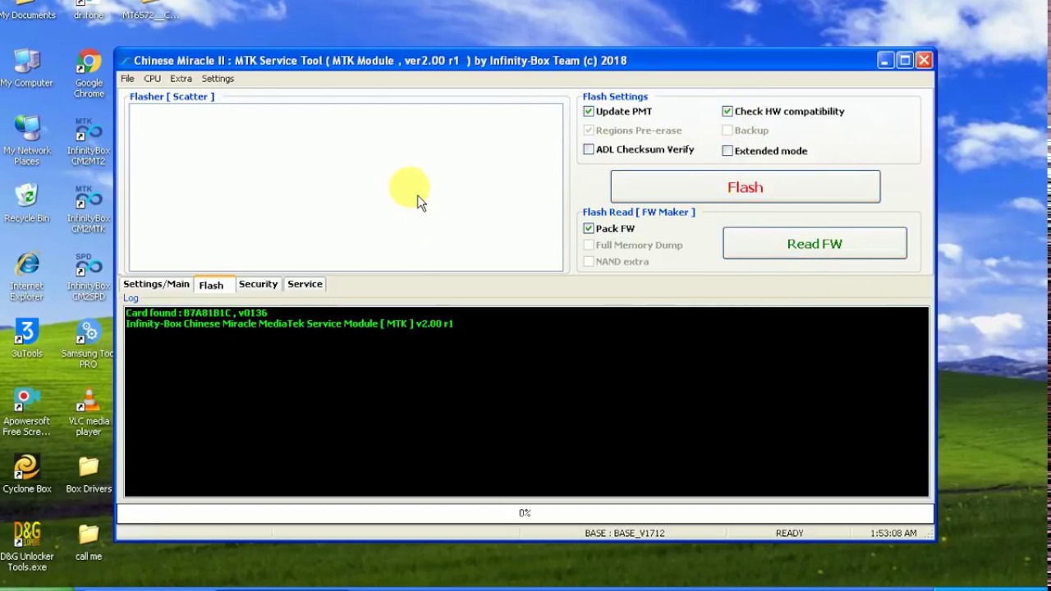Viewport: 1051px width, 591px height.
Task: Open the Extra menu
Action: (181, 79)
